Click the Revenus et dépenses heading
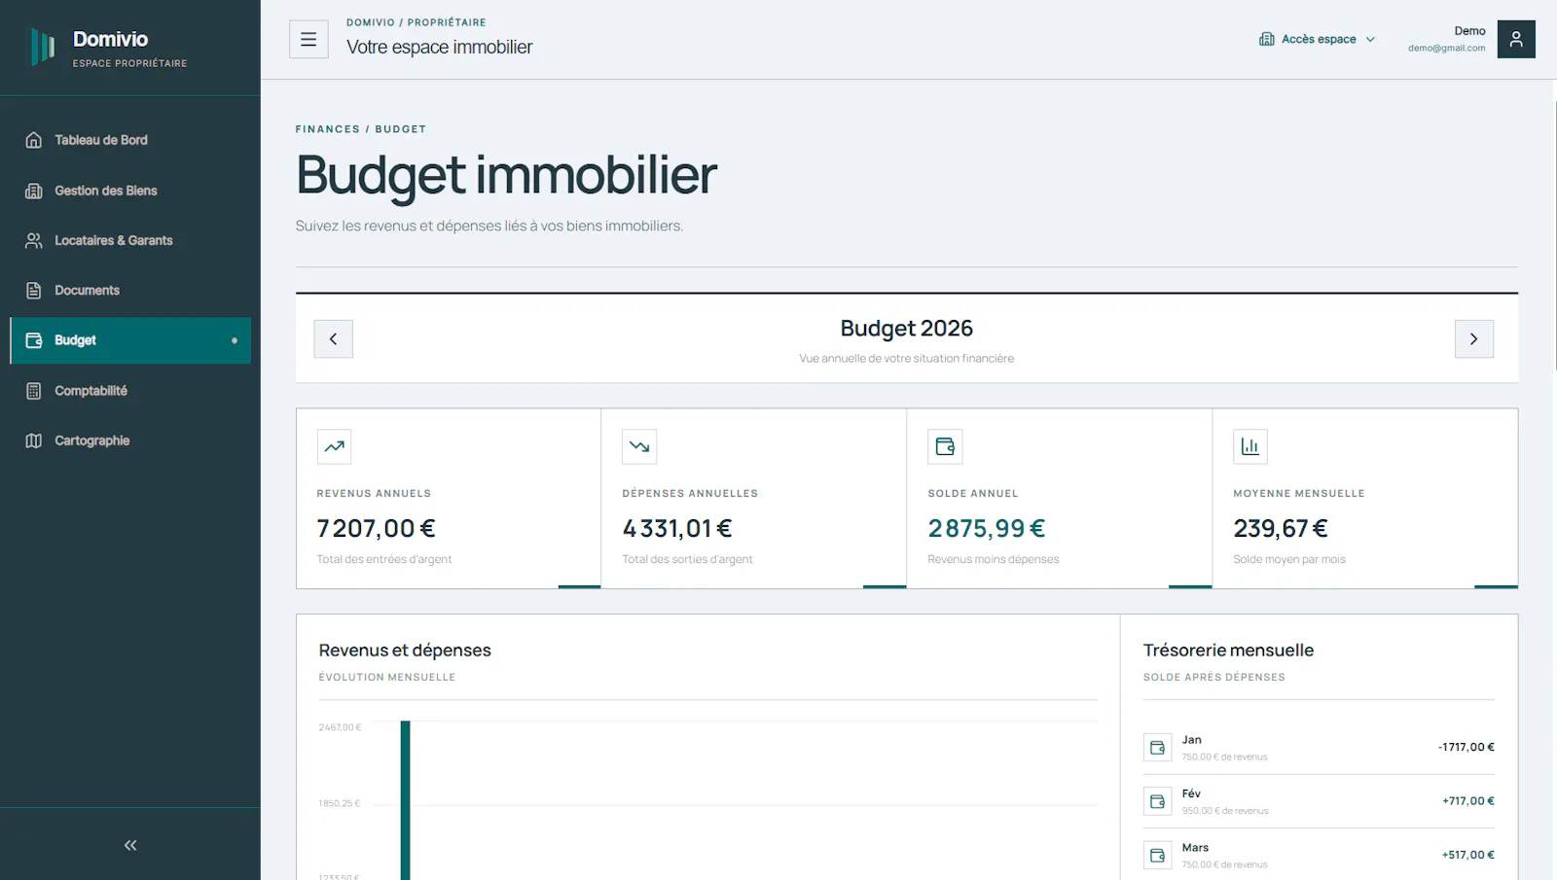This screenshot has width=1557, height=880. (x=405, y=651)
